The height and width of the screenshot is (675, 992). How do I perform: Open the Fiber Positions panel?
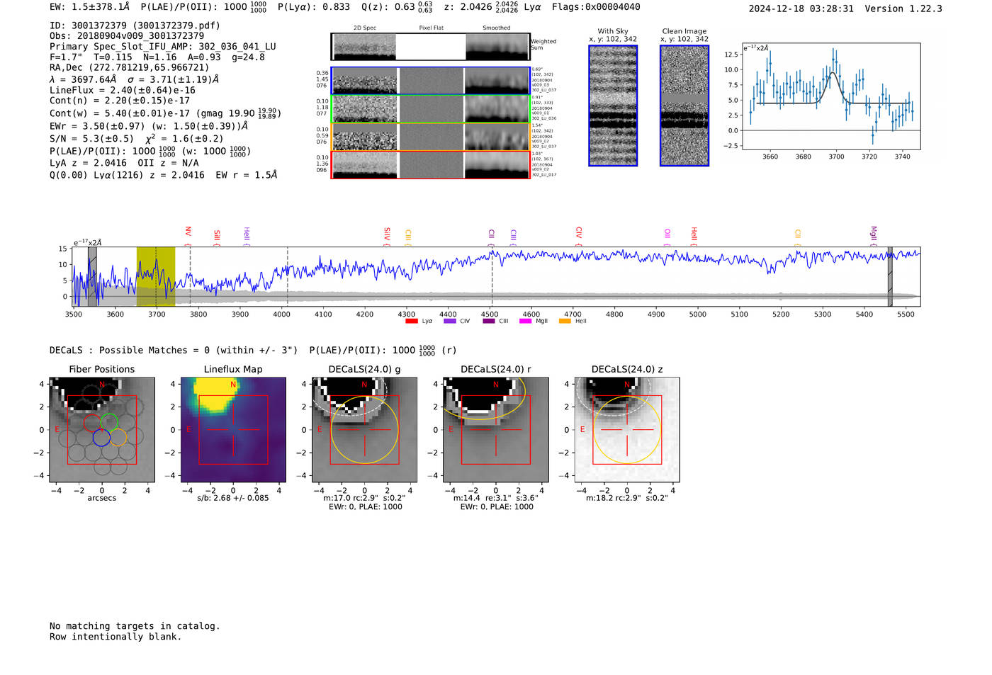click(101, 430)
